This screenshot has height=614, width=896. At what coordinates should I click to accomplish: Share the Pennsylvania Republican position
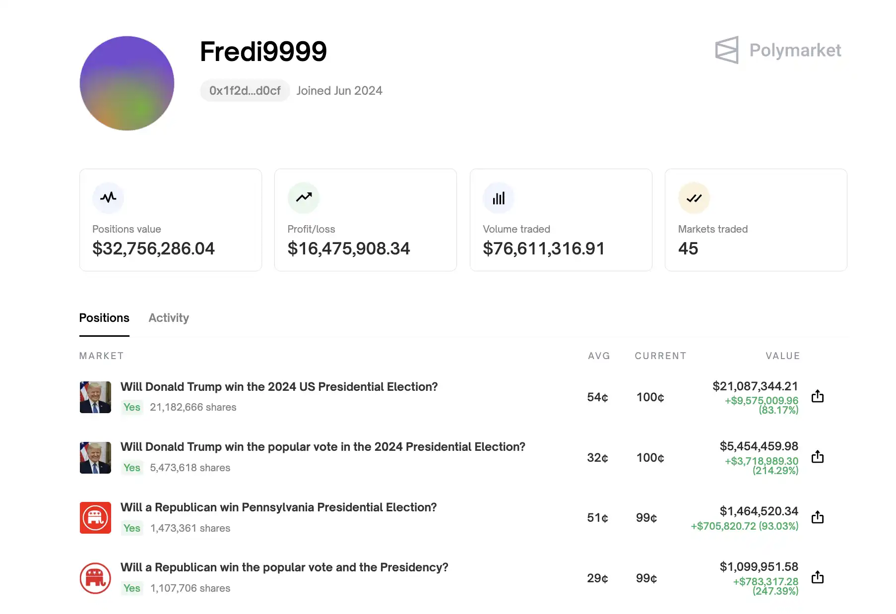817,517
